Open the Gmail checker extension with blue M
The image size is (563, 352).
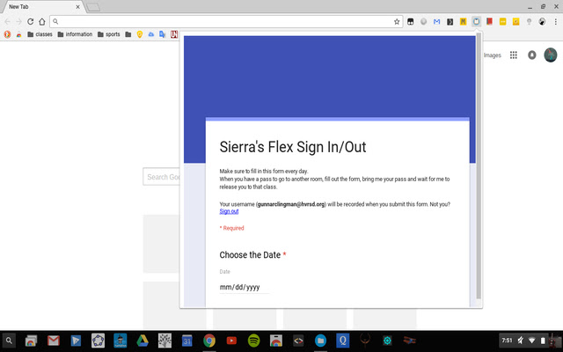436,21
